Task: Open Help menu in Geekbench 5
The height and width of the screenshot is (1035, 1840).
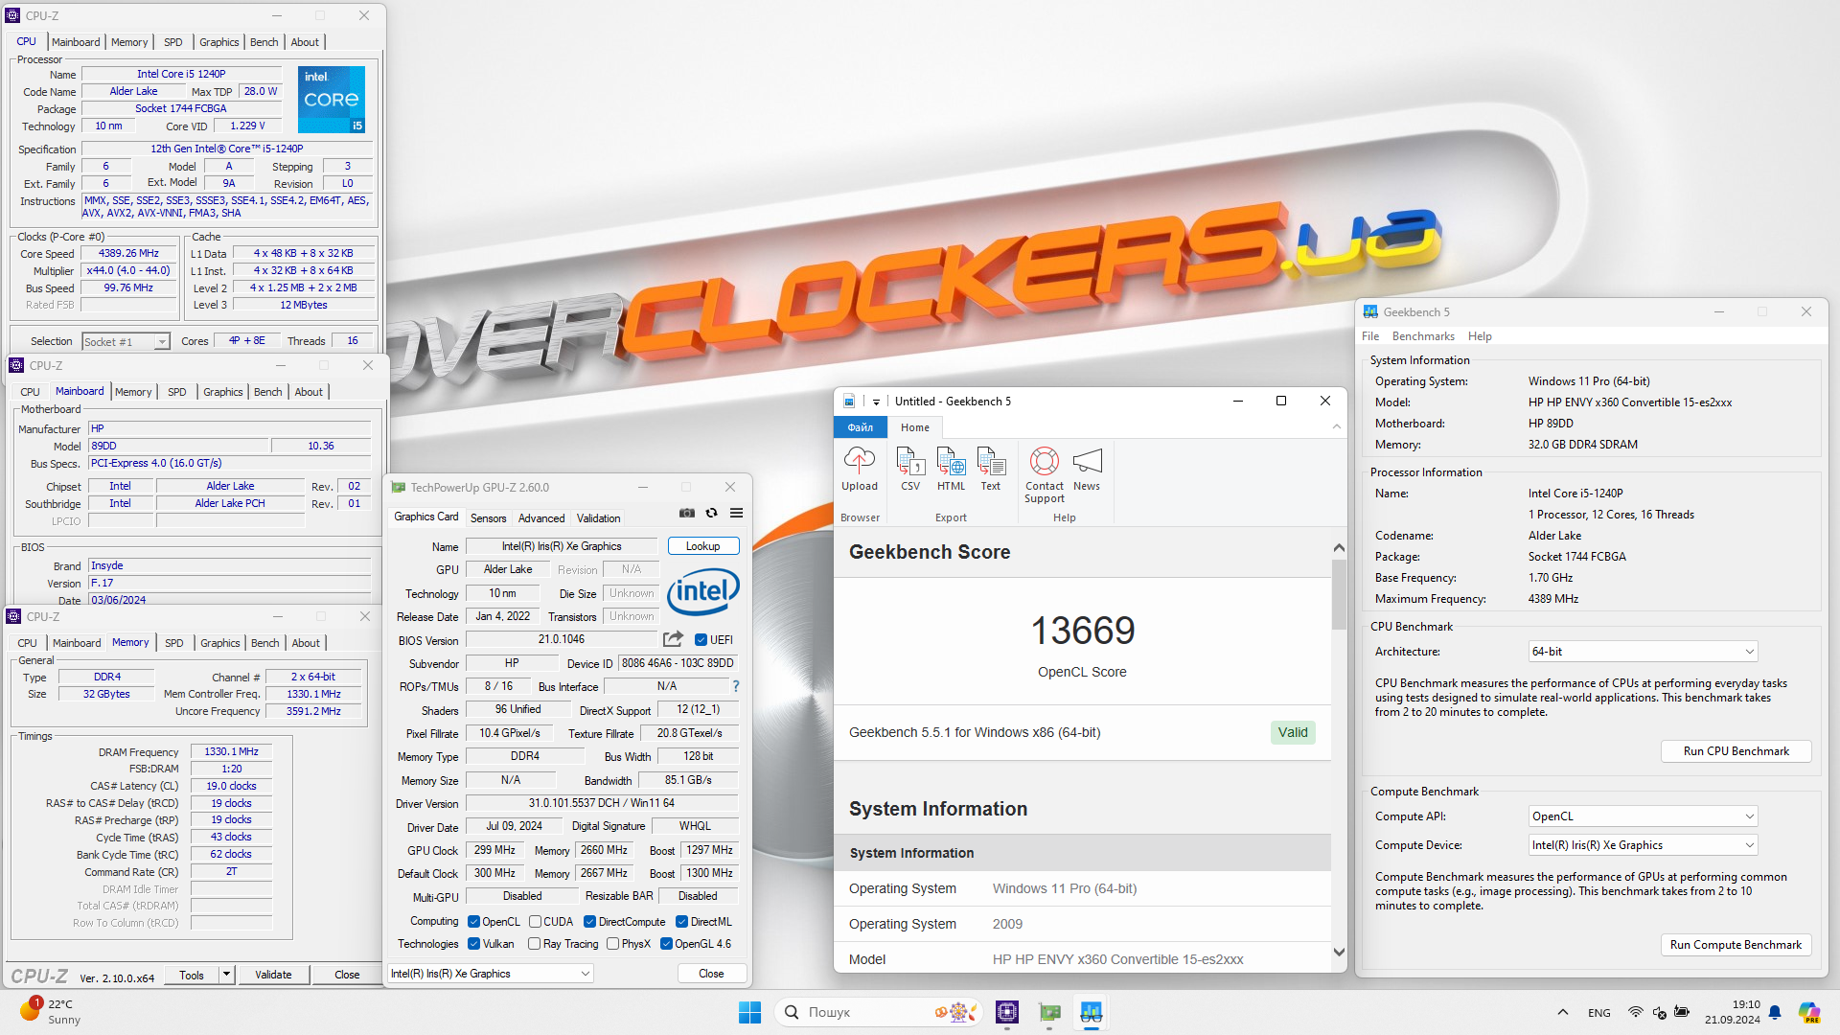Action: click(x=1480, y=336)
